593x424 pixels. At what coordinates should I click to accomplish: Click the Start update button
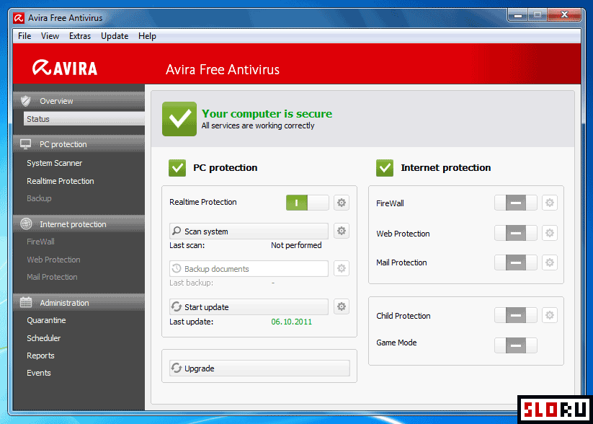click(x=249, y=306)
